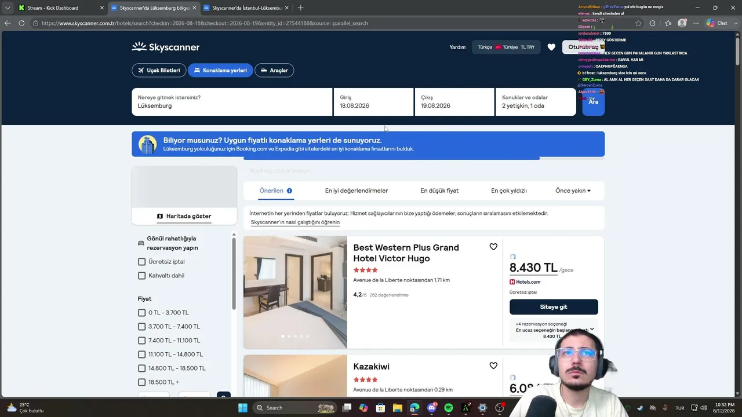Open Çıkış check-out date picker
This screenshot has height=417, width=742.
pyautogui.click(x=454, y=102)
